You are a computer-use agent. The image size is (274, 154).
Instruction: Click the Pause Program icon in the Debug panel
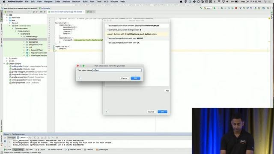(x=5, y=141)
